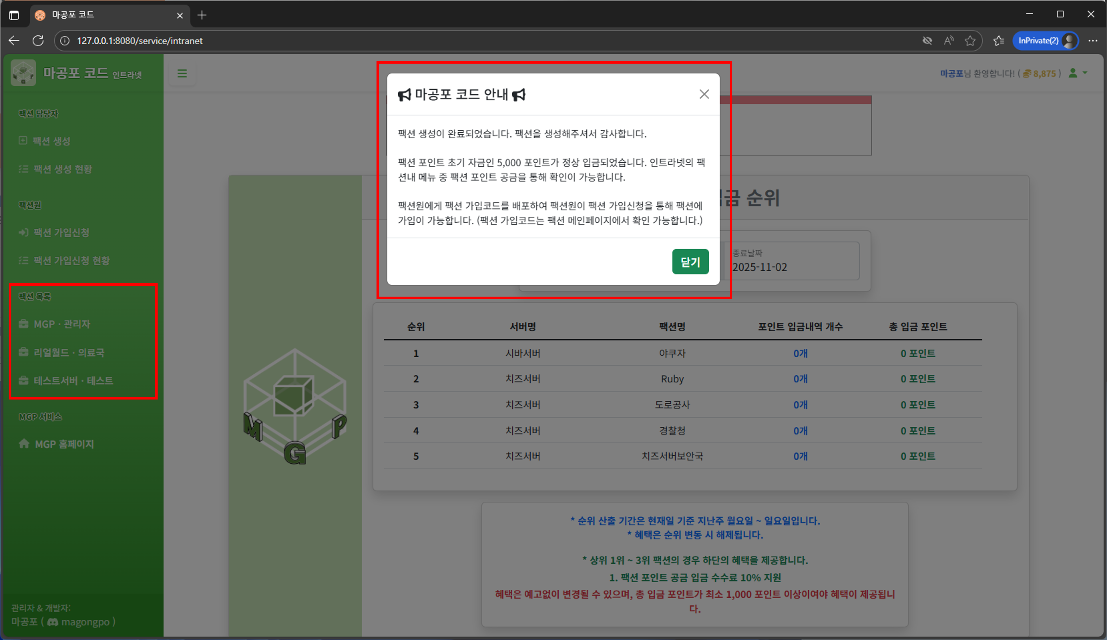Click the coin icon showing the 8,875 balance

pyautogui.click(x=1027, y=73)
